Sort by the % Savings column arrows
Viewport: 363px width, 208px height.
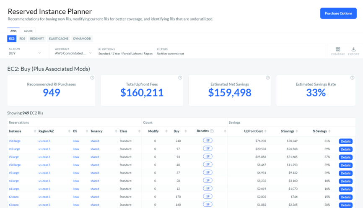[329, 131]
